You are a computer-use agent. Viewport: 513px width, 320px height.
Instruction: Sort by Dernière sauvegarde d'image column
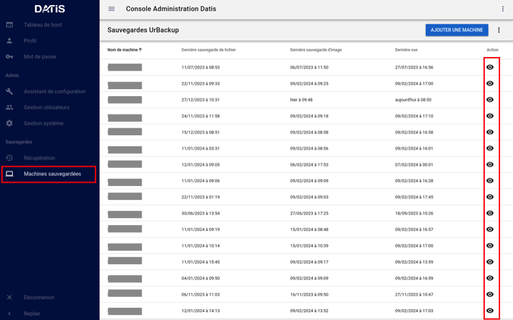[x=315, y=50]
